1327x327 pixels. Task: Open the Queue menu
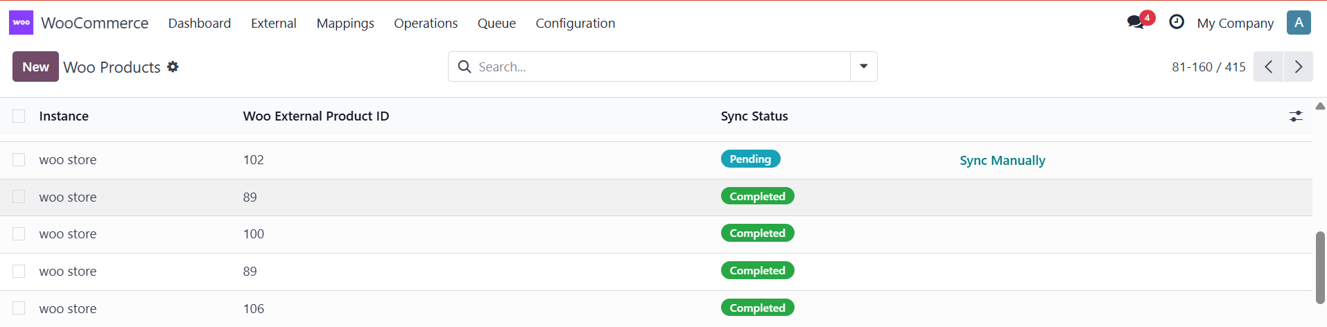pos(496,23)
